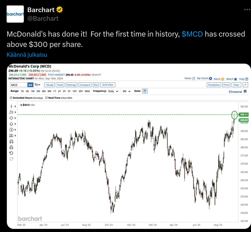Select the MAX range option

pyautogui.click(x=87, y=91)
